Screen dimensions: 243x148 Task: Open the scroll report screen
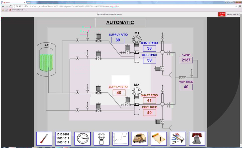pyautogui.click(x=159, y=138)
